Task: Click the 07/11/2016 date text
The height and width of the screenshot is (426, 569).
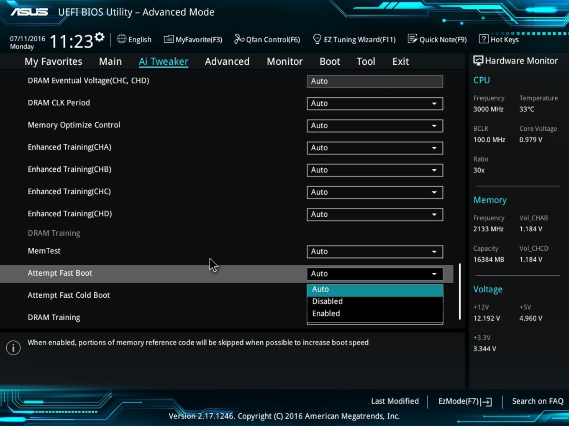Action: [28, 38]
